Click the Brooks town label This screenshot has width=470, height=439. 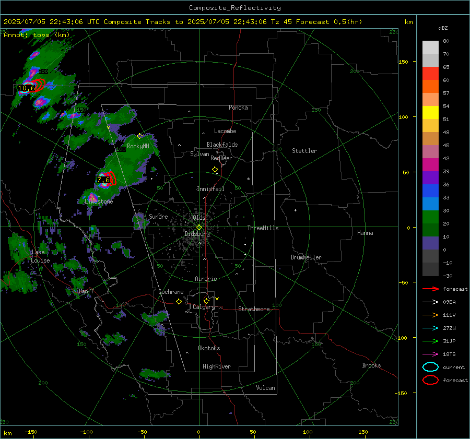point(371,365)
